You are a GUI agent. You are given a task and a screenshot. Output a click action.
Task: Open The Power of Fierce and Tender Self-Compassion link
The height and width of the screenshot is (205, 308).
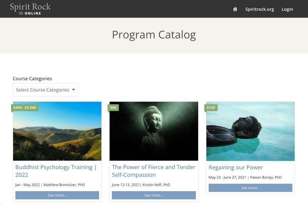tap(154, 171)
